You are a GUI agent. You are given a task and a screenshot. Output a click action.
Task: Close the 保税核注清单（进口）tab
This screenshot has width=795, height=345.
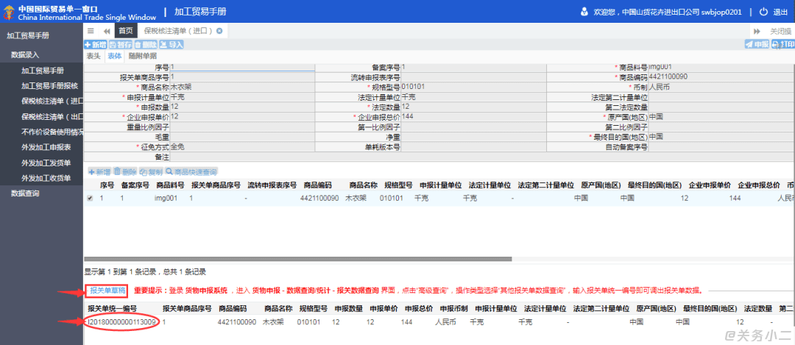219,31
